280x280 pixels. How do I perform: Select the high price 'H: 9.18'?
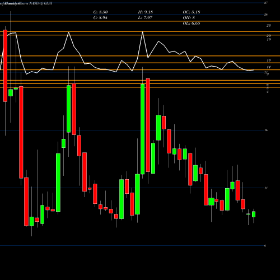pyautogui.click(x=146, y=12)
